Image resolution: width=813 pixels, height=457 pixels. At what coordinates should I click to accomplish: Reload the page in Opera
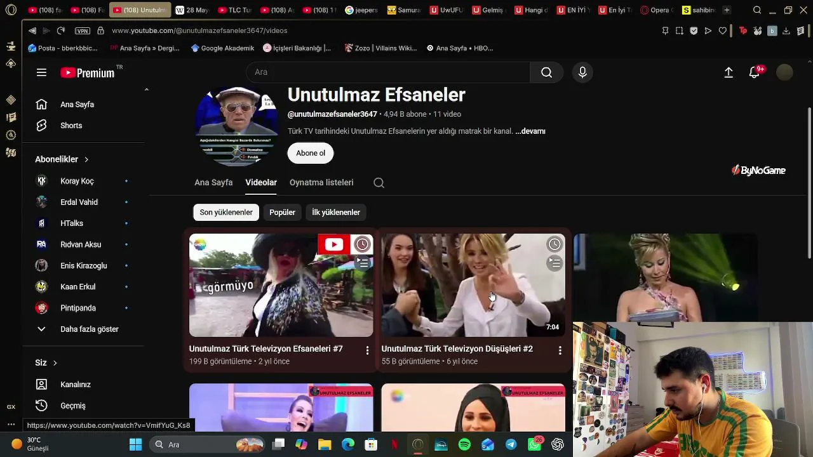tap(61, 30)
